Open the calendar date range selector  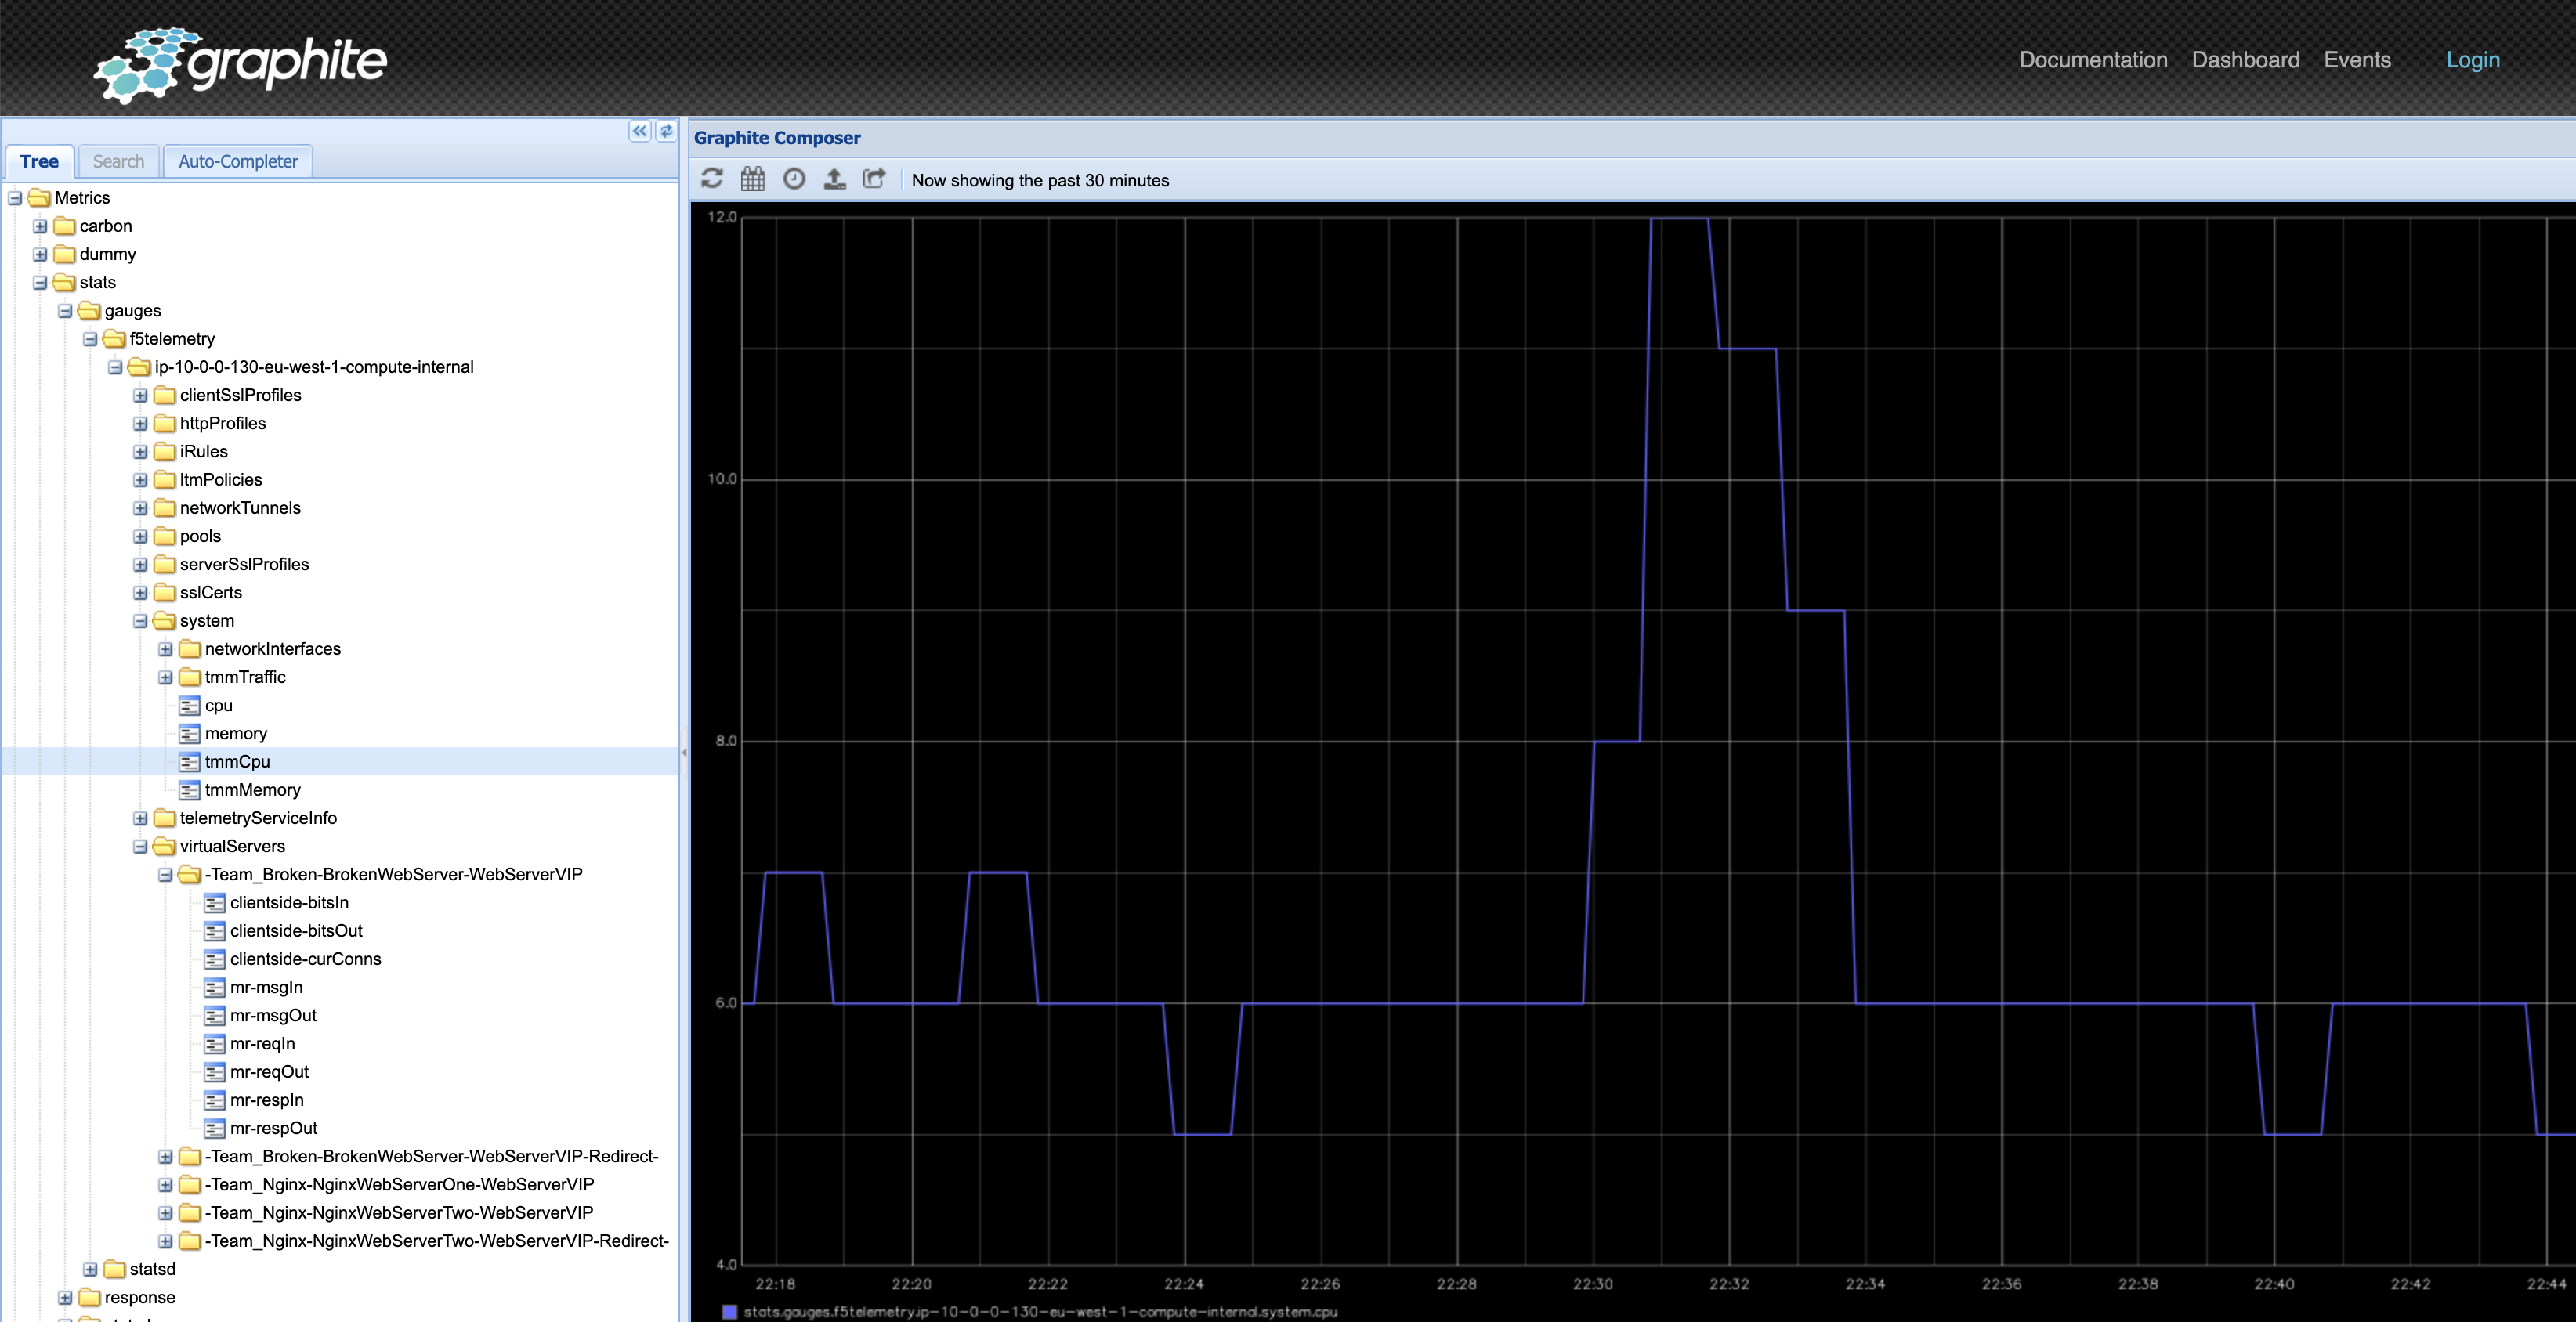752,179
